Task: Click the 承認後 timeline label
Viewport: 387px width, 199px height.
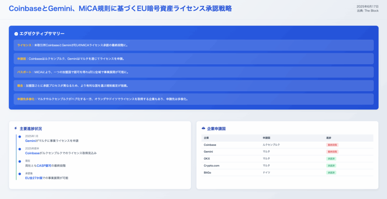Action: [29, 173]
